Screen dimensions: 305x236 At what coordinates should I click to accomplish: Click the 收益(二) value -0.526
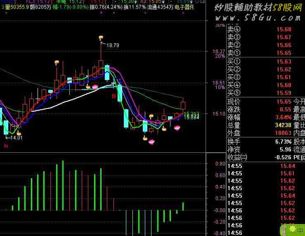pyautogui.click(x=283, y=157)
